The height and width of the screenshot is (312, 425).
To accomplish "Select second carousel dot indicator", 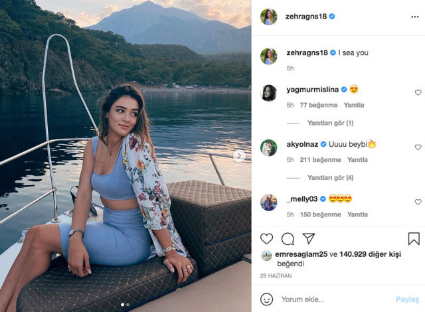I will point(128,305).
